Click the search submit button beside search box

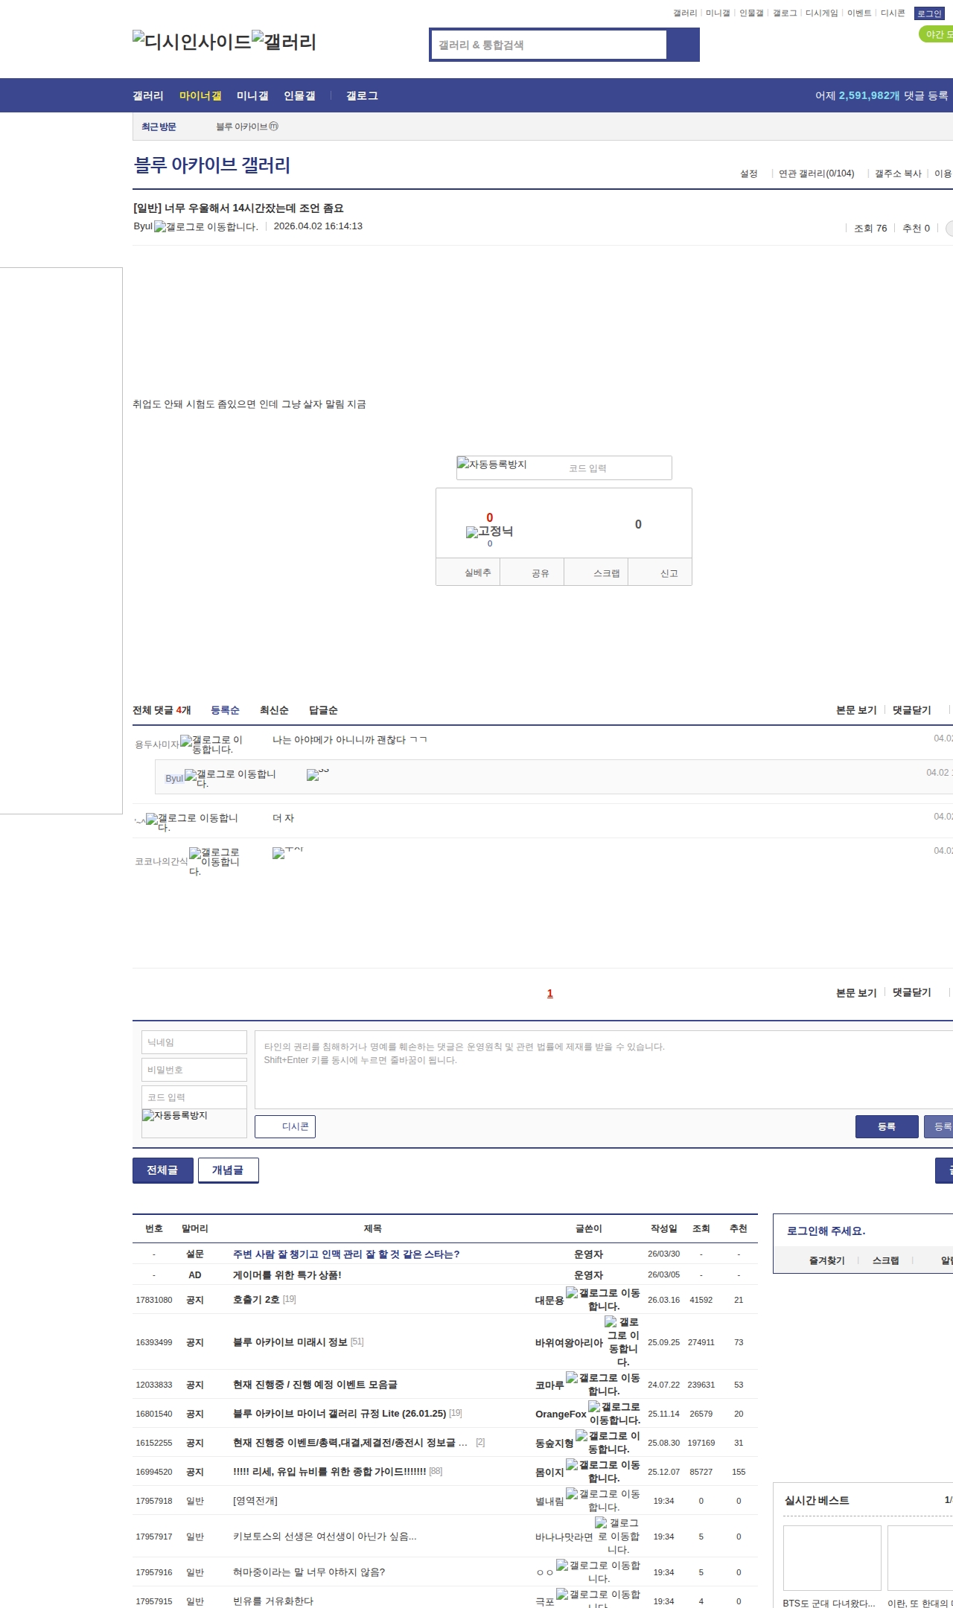[683, 45]
